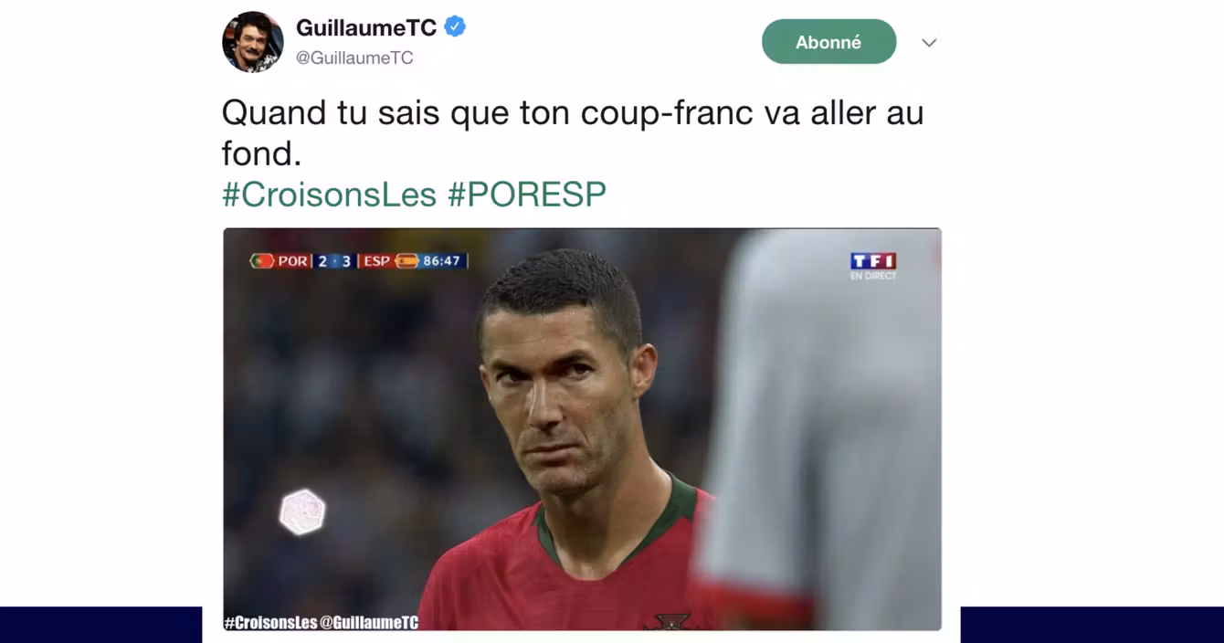Click the ESP team label
This screenshot has width=1224, height=643.
point(376,261)
